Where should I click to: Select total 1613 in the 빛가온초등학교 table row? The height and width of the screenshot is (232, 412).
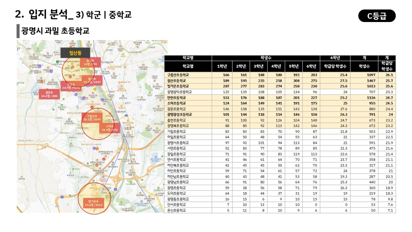tap(371, 86)
